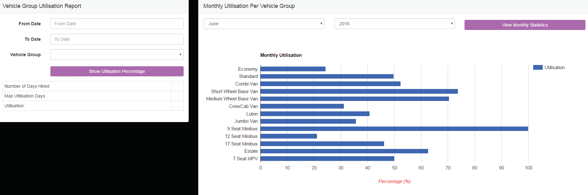Click the Short Wheel Base Van bar
This screenshot has width=588, height=195.
[x=359, y=92]
